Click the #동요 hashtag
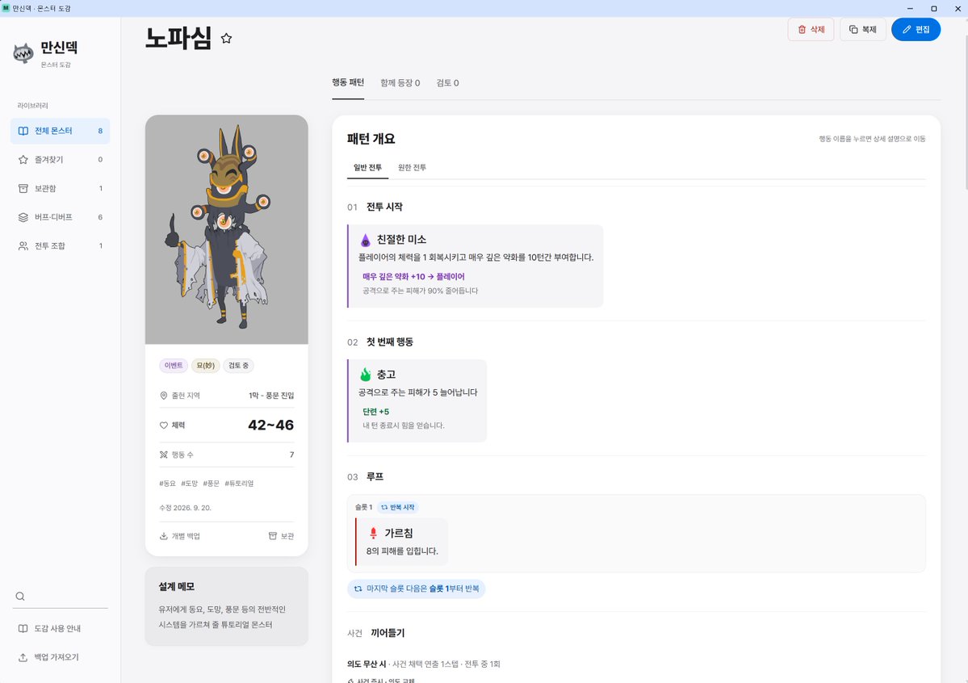 [167, 484]
